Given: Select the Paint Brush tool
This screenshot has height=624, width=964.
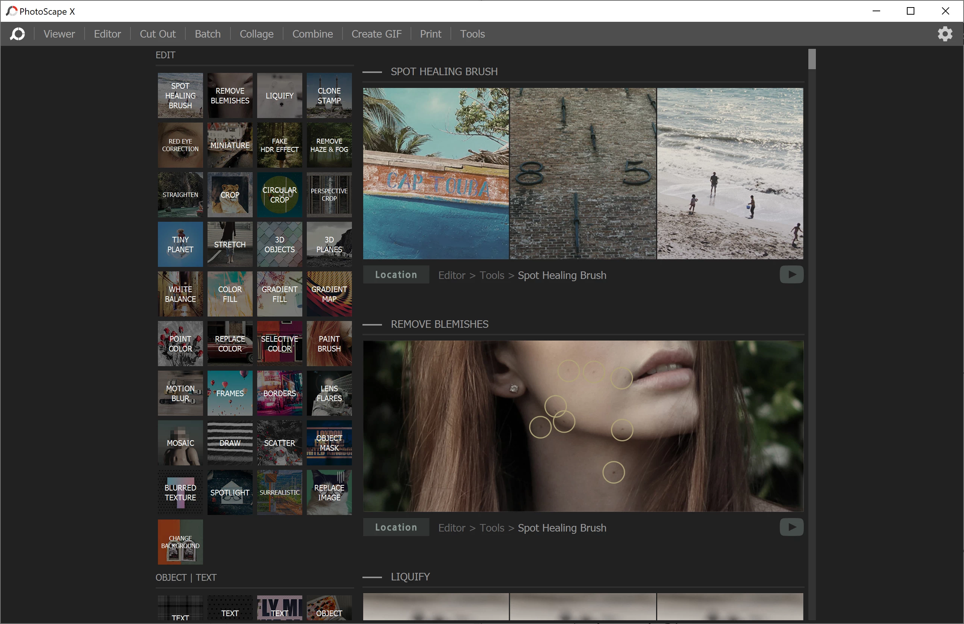Looking at the screenshot, I should pyautogui.click(x=329, y=343).
